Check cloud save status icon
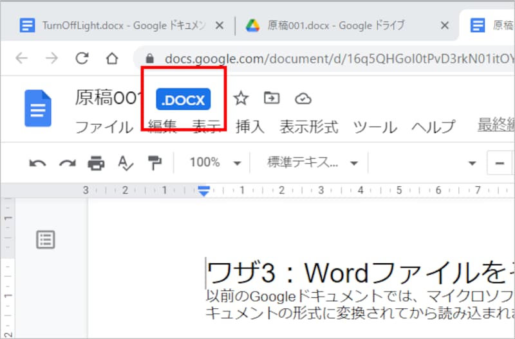This screenshot has width=515, height=339. click(x=303, y=99)
